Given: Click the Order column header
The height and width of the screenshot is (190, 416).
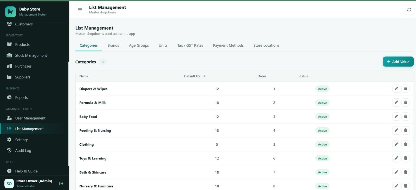Looking at the screenshot, I should pos(262,76).
